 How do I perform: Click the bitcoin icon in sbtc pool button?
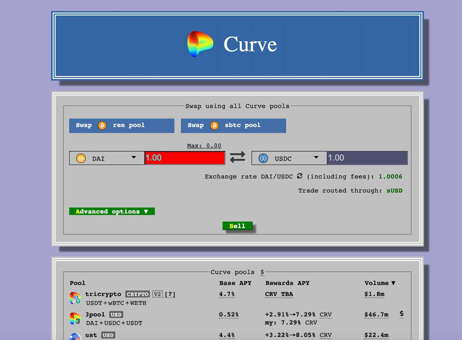click(x=214, y=125)
